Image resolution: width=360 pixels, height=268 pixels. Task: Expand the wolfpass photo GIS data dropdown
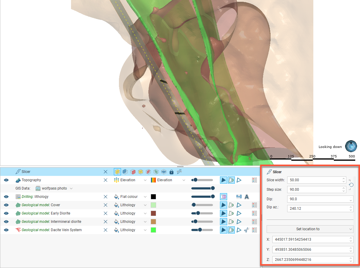click(71, 188)
